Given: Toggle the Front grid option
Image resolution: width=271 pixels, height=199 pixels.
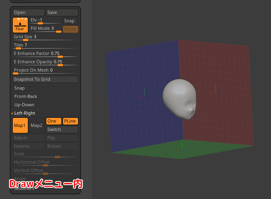Looking at the screenshot, I should tap(70, 29).
